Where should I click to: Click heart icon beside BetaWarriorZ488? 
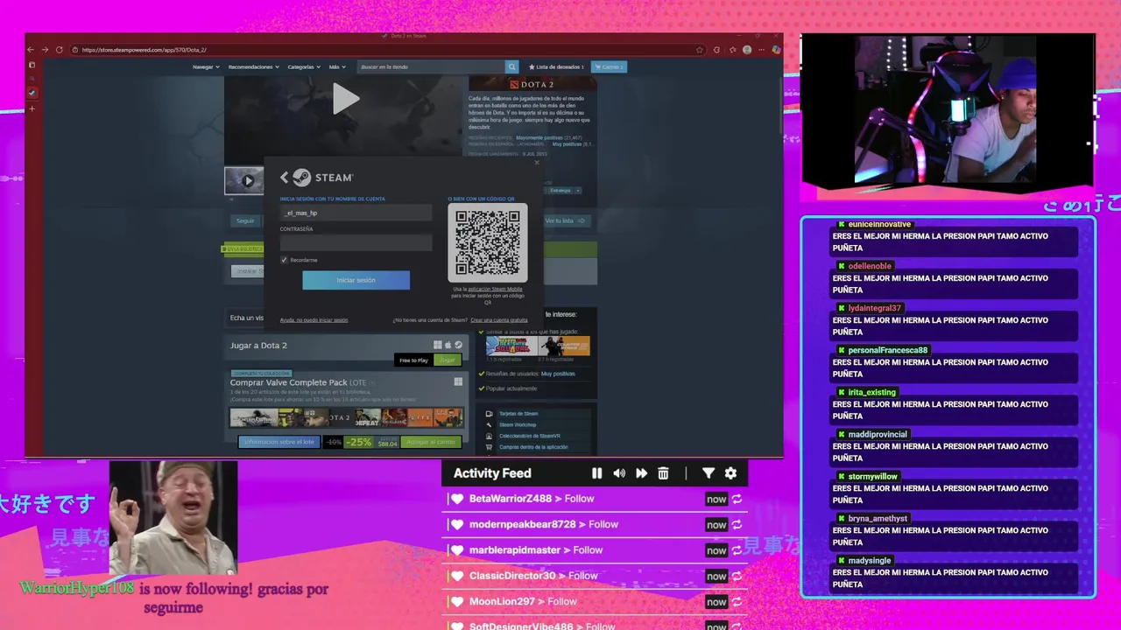point(456,499)
